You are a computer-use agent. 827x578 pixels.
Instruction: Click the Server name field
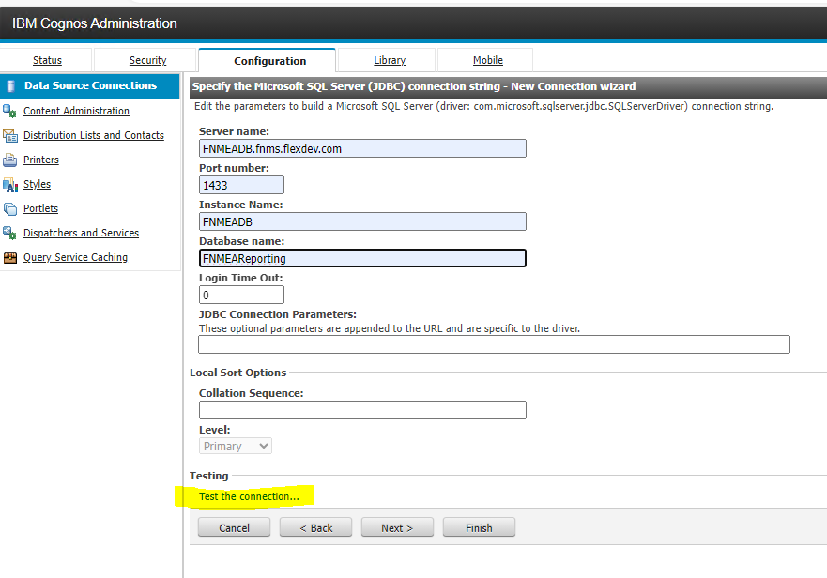362,148
